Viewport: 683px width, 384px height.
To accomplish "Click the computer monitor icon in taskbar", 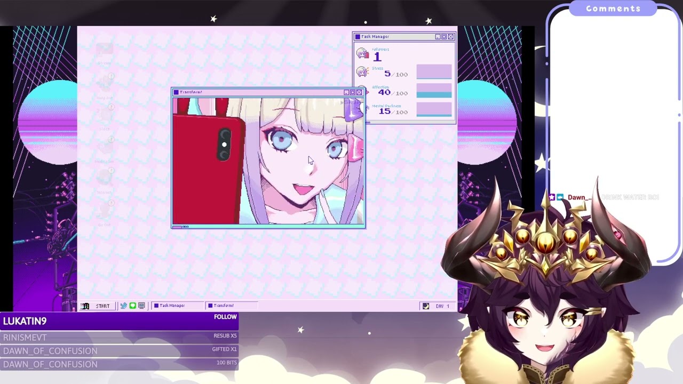I will [x=141, y=306].
